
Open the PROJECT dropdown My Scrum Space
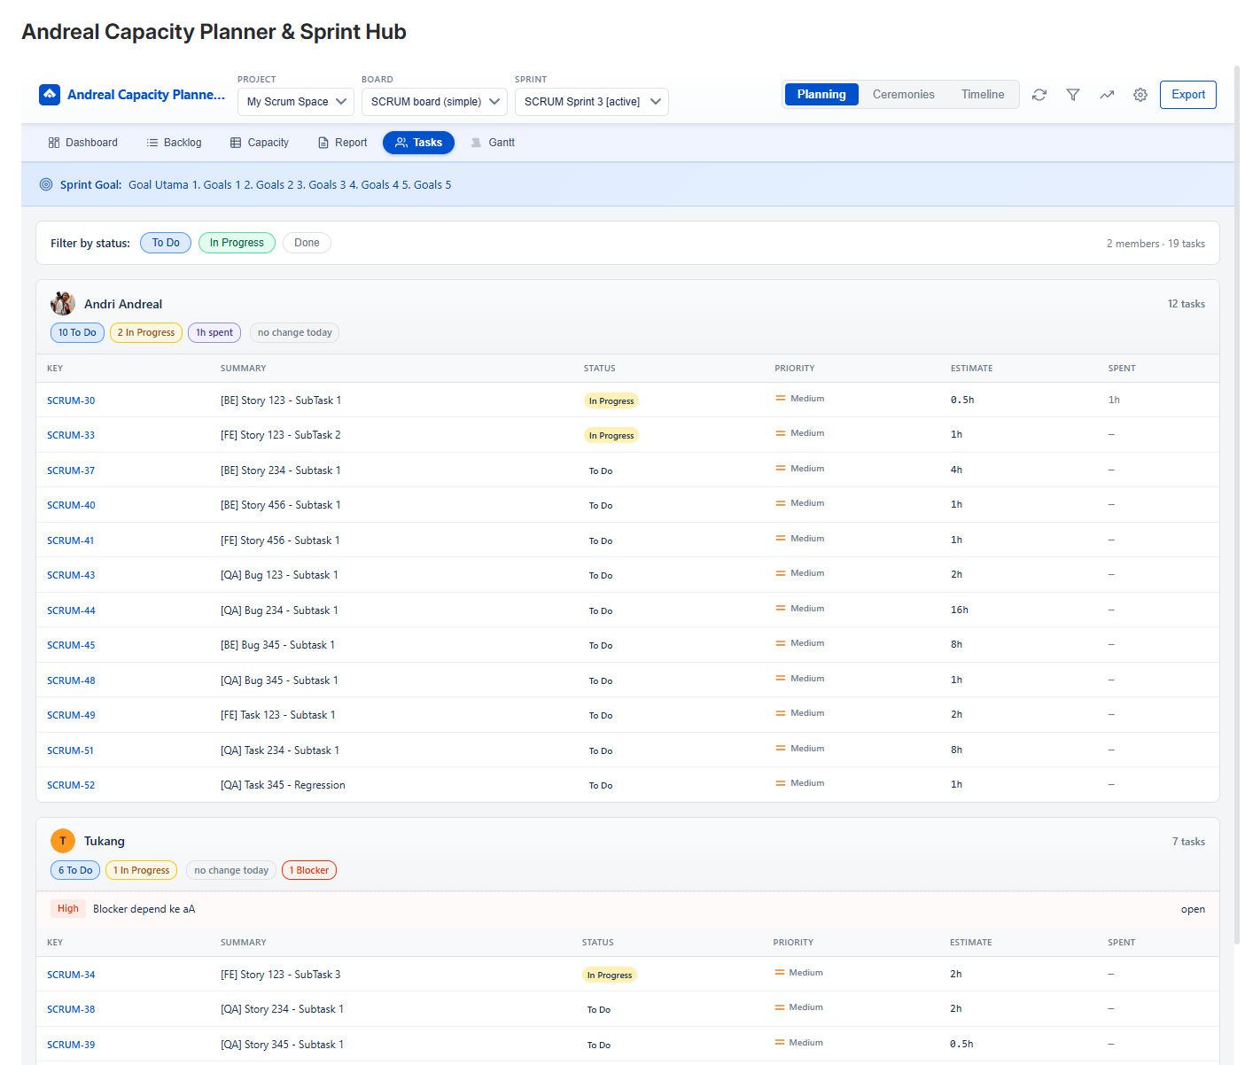[295, 101]
